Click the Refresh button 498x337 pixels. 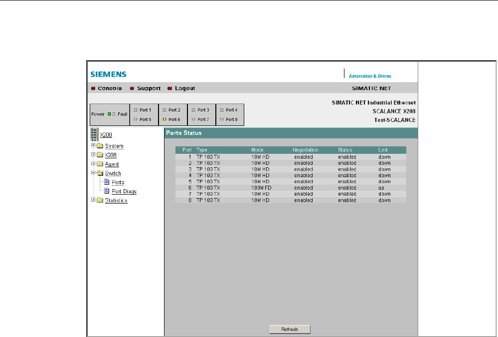(x=290, y=330)
